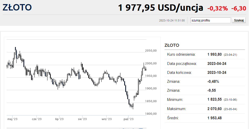Select the Data początkowa date 2023-04-24
The image size is (249, 129).
point(217,63)
